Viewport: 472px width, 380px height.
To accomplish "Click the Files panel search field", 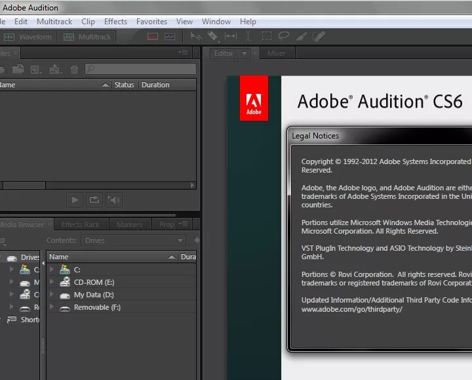I will click(141, 69).
